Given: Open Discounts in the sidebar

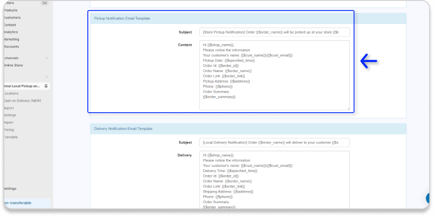Looking at the screenshot, I should 11,47.
